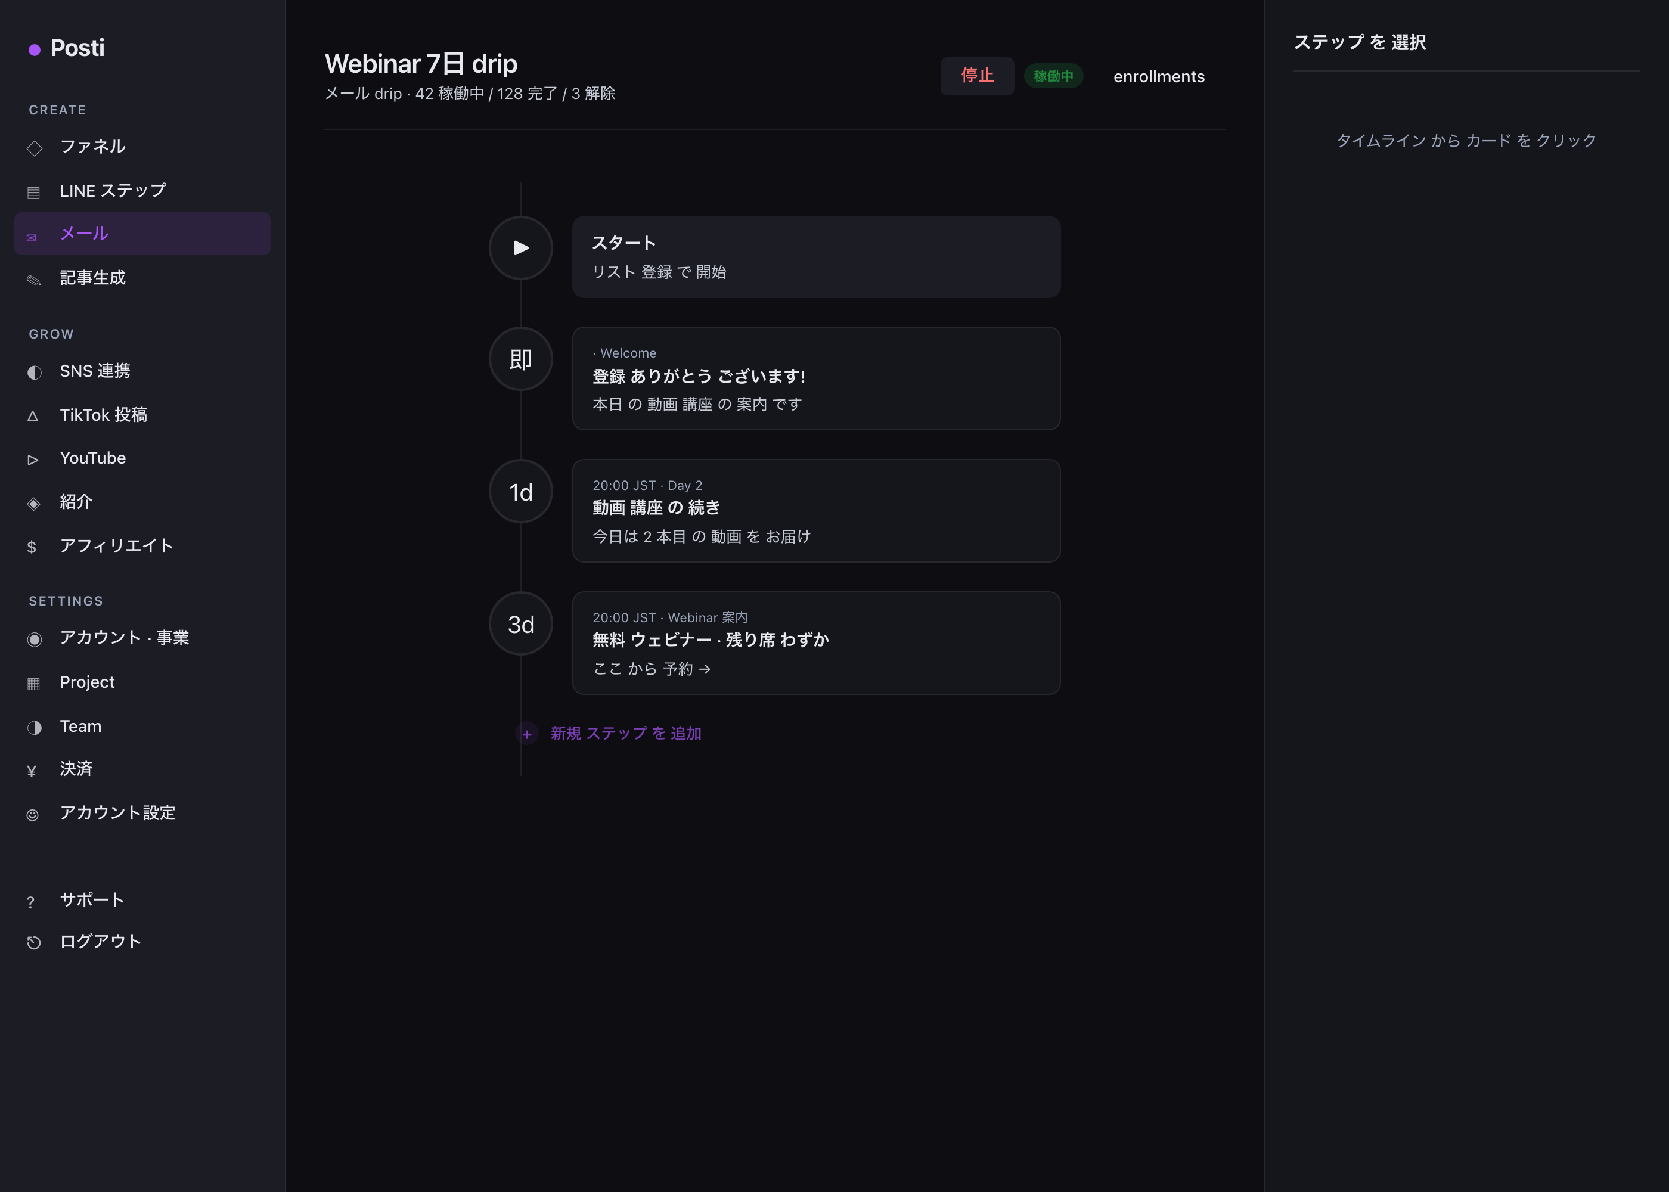1669x1192 pixels.
Task: Select the スタート timeline card
Action: (x=816, y=257)
